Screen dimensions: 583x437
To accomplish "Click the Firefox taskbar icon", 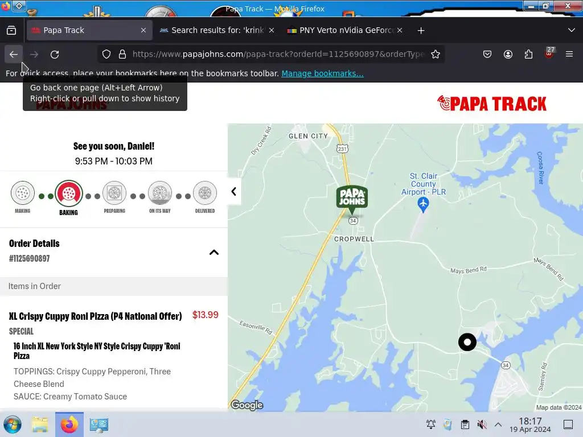I will point(69,424).
